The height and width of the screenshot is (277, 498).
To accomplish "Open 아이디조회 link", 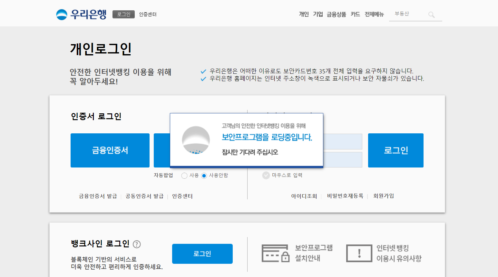I will [x=304, y=196].
